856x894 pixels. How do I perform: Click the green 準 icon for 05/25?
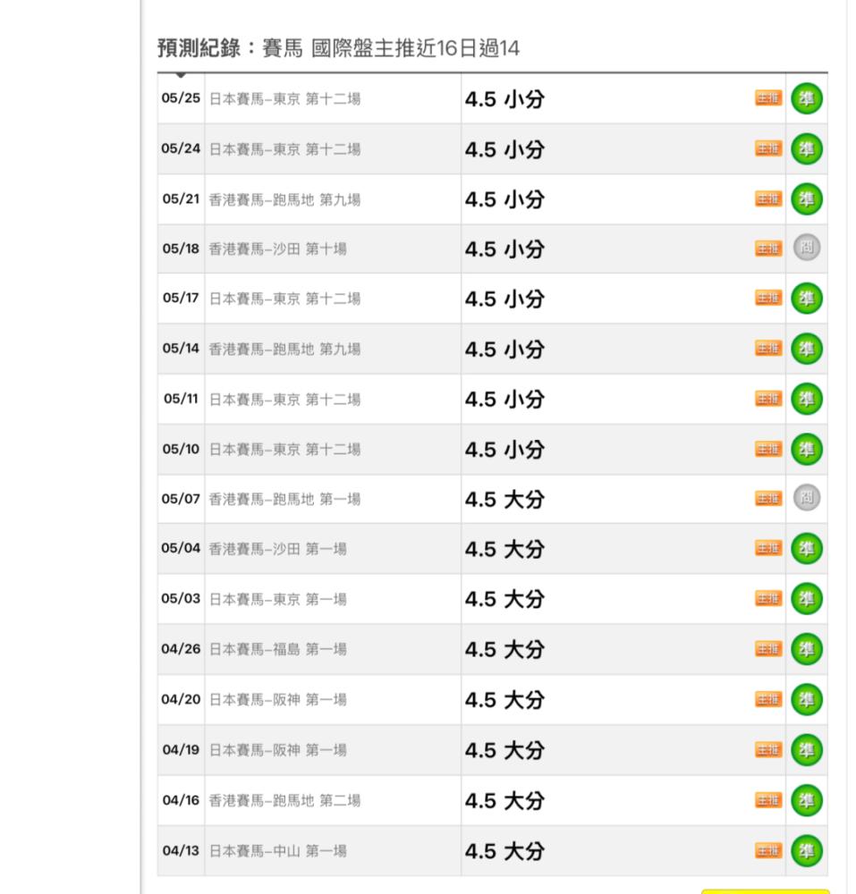tap(807, 98)
